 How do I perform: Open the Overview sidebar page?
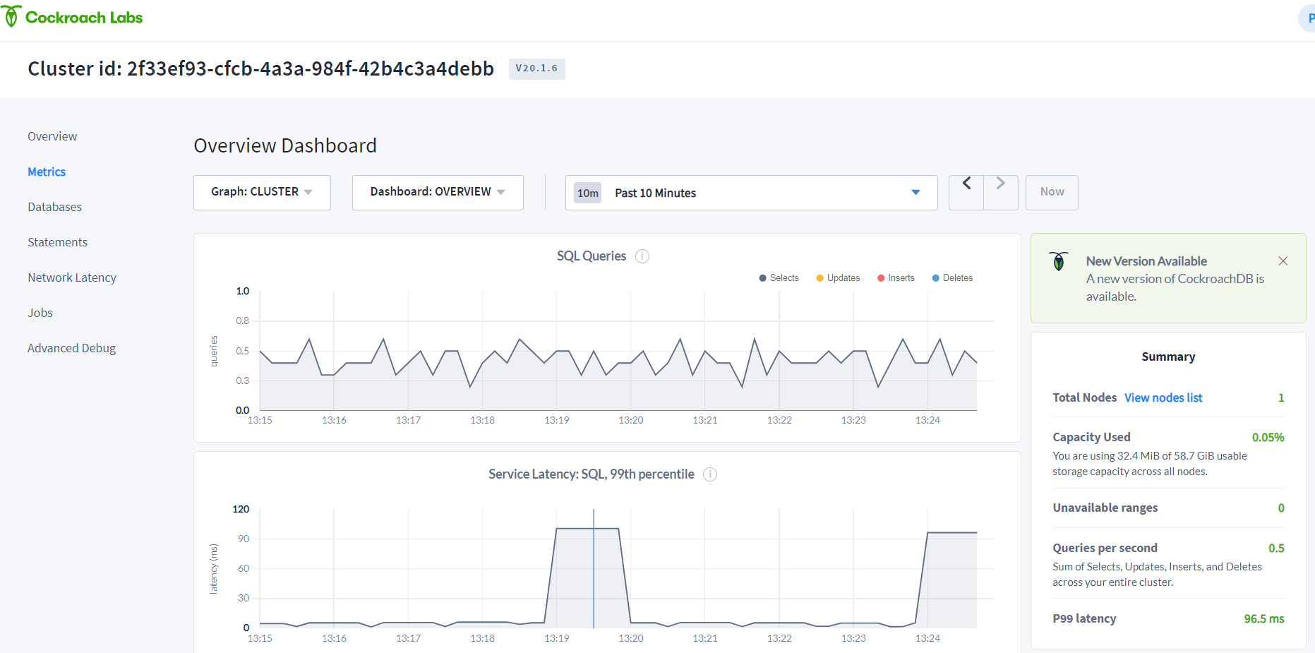coord(52,136)
